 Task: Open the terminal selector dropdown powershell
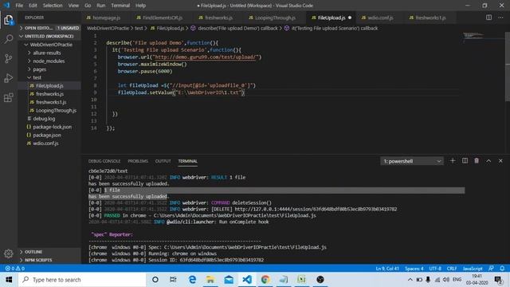point(412,161)
